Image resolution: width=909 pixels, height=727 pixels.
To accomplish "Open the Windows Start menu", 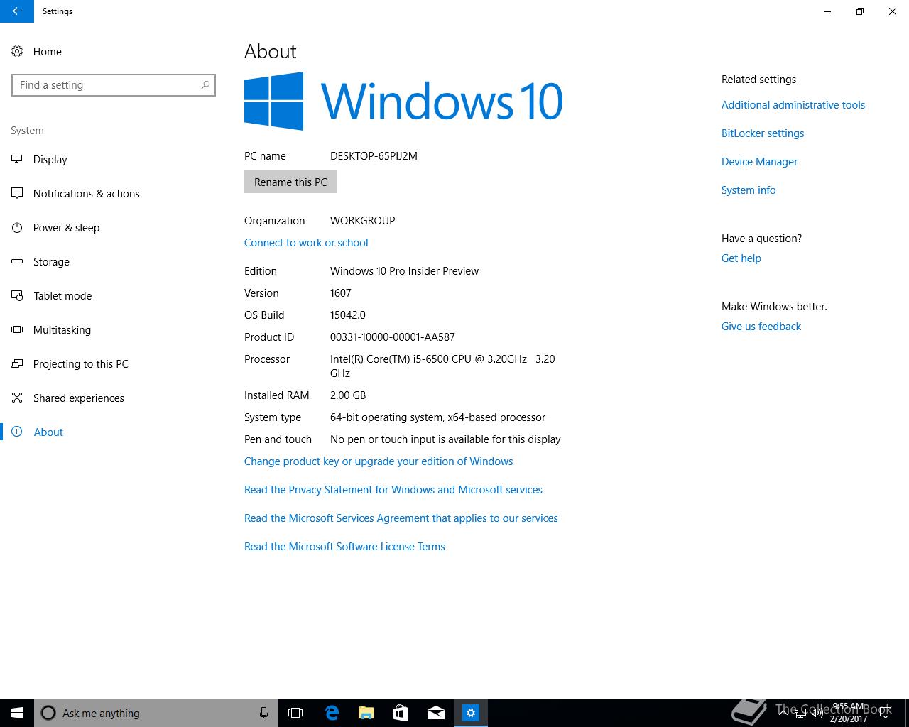I will 17,713.
